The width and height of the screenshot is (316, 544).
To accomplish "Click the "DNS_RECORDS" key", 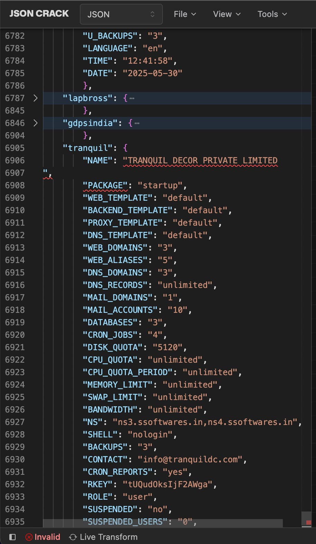I will [115, 285].
